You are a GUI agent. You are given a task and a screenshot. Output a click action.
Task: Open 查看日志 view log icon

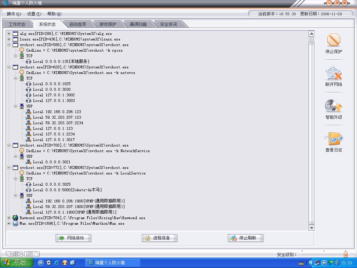(x=334, y=139)
